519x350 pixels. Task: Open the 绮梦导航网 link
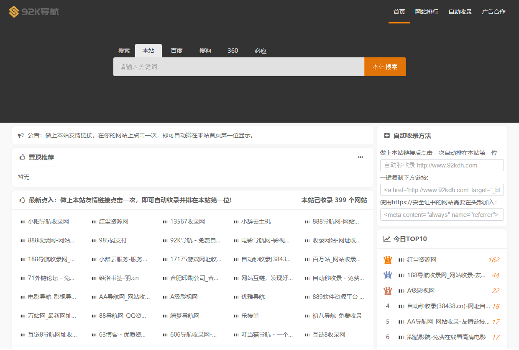pyautogui.click(x=185, y=316)
